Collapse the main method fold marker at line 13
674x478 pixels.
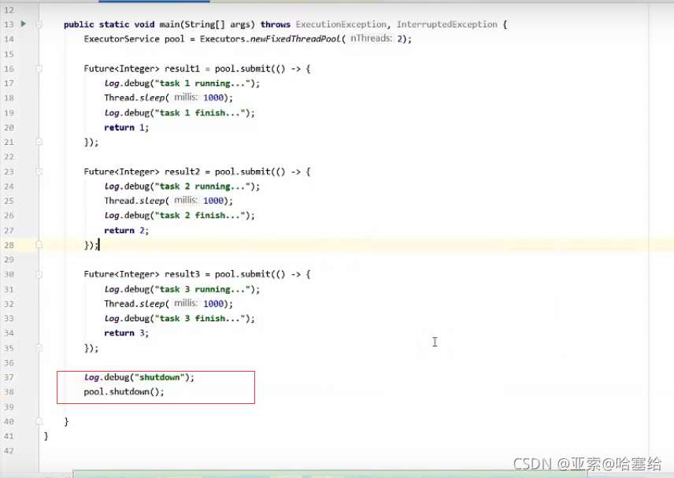pyautogui.click(x=39, y=24)
